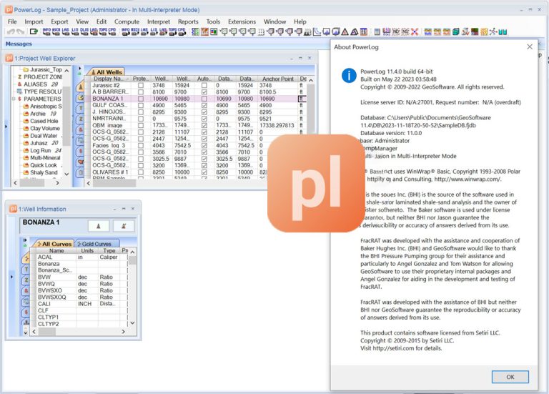Click the curves list scroll-down arrow

tap(132, 323)
